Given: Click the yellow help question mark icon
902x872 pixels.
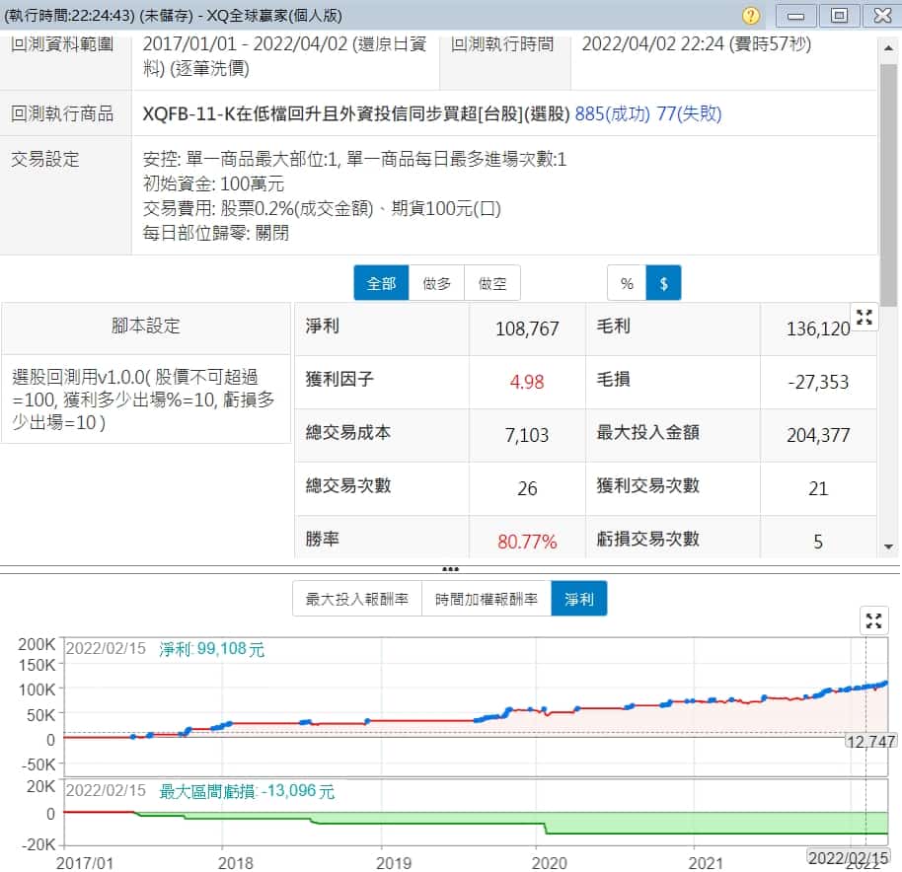Looking at the screenshot, I should (x=751, y=16).
